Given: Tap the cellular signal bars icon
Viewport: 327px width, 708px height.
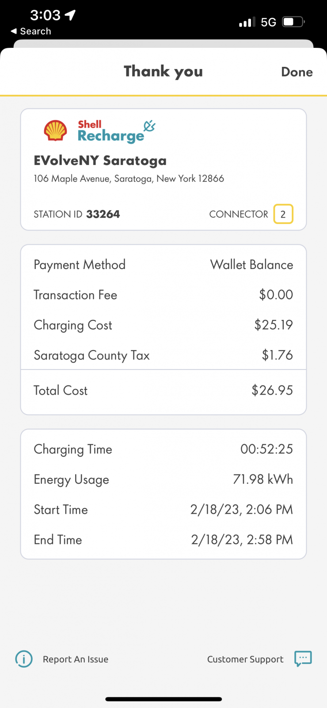Looking at the screenshot, I should click(x=247, y=22).
